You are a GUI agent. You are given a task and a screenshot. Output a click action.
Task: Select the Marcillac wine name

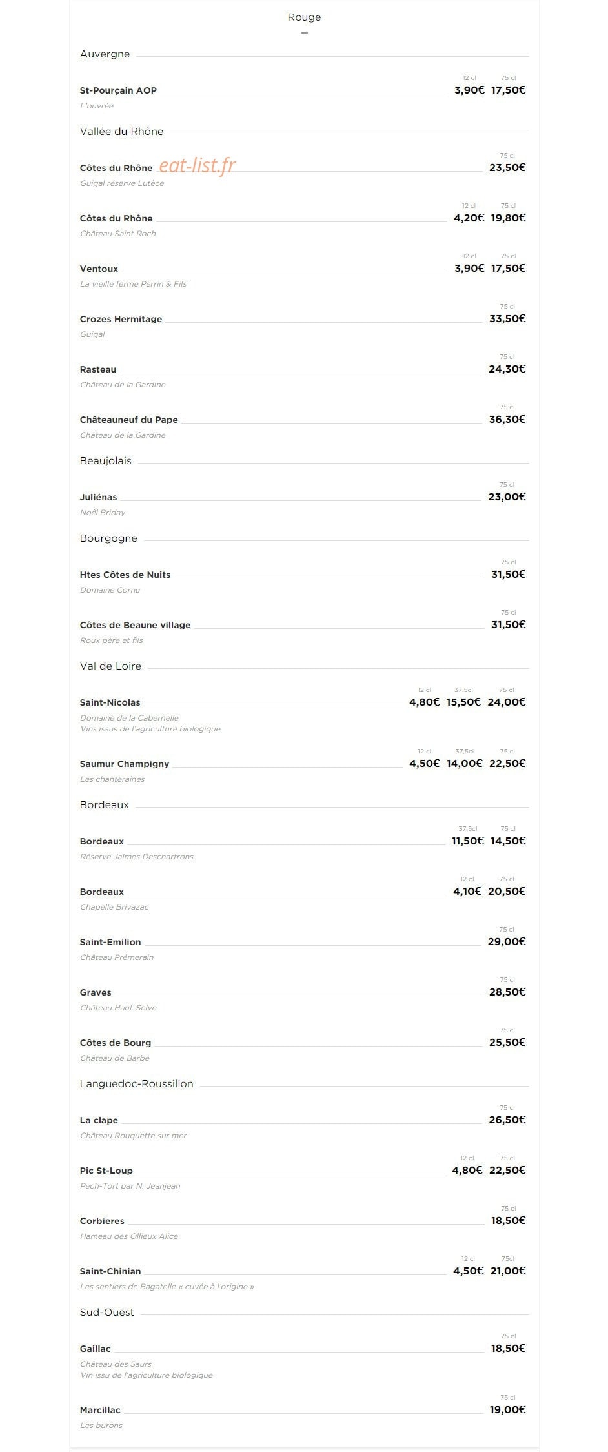100,1410
